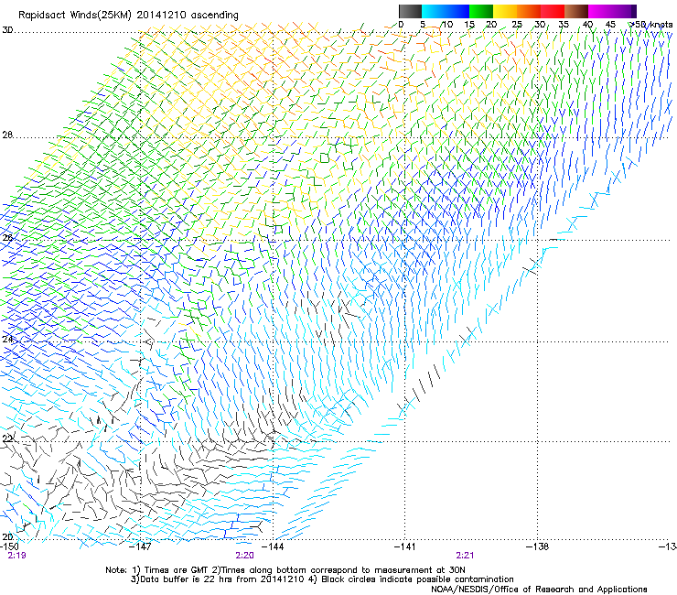677x595 pixels.
Task: Click the legend label 35
Action: point(564,25)
